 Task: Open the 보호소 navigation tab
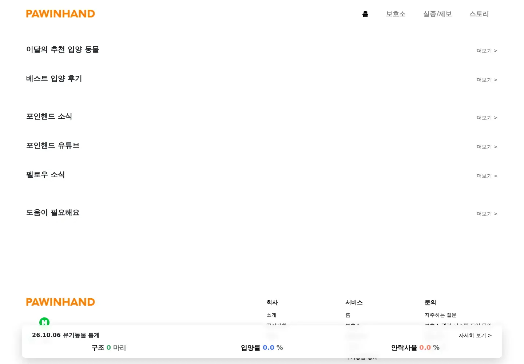[x=396, y=14]
